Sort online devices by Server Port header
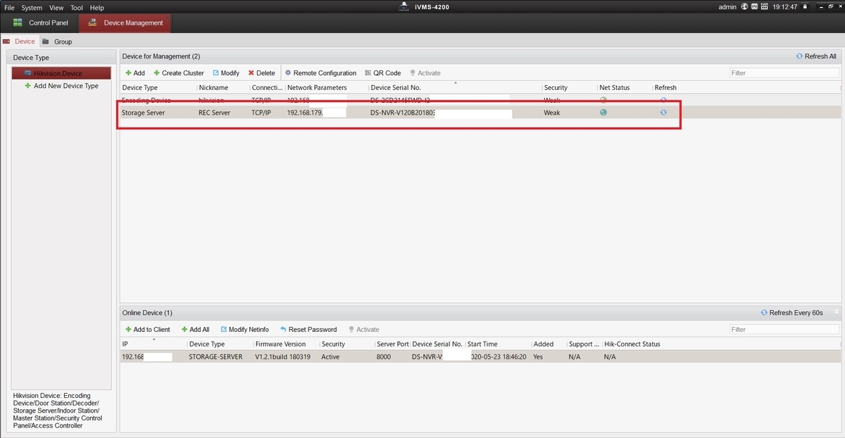The width and height of the screenshot is (845, 438). 393,344
